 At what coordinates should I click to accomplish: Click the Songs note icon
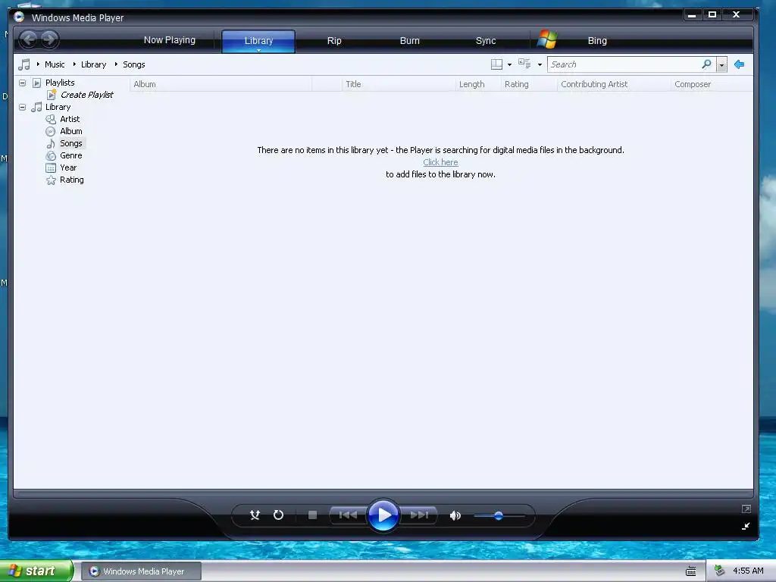pos(51,143)
